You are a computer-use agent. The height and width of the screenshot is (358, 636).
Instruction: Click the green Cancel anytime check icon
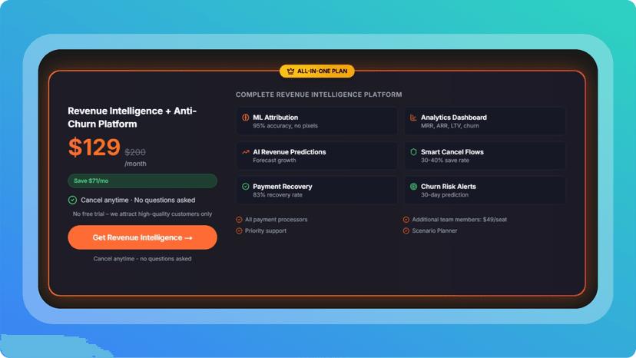(72, 200)
